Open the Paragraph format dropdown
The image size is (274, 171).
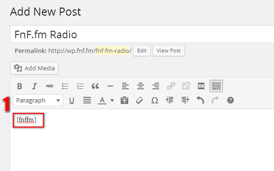[x=38, y=100]
